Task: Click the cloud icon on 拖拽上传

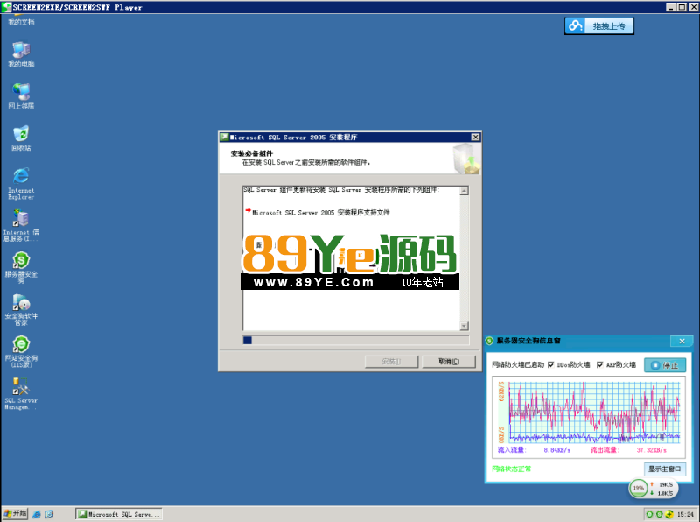Action: point(576,26)
